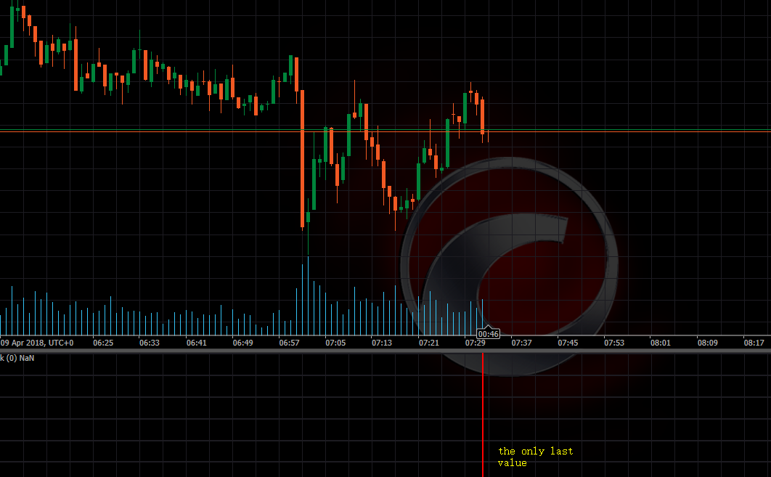
Task: Click the 06:57 time axis label
Action: coord(289,343)
